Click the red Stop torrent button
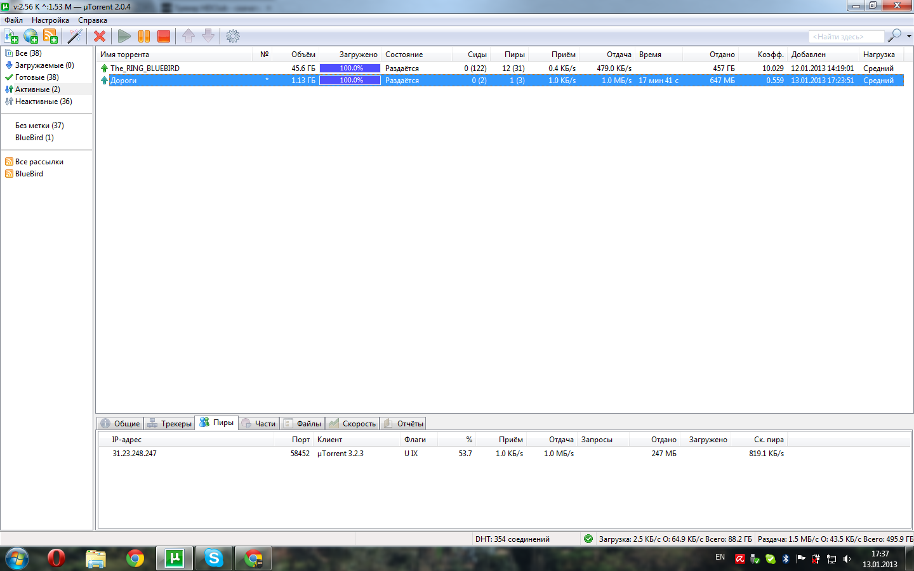914x571 pixels. click(x=164, y=36)
